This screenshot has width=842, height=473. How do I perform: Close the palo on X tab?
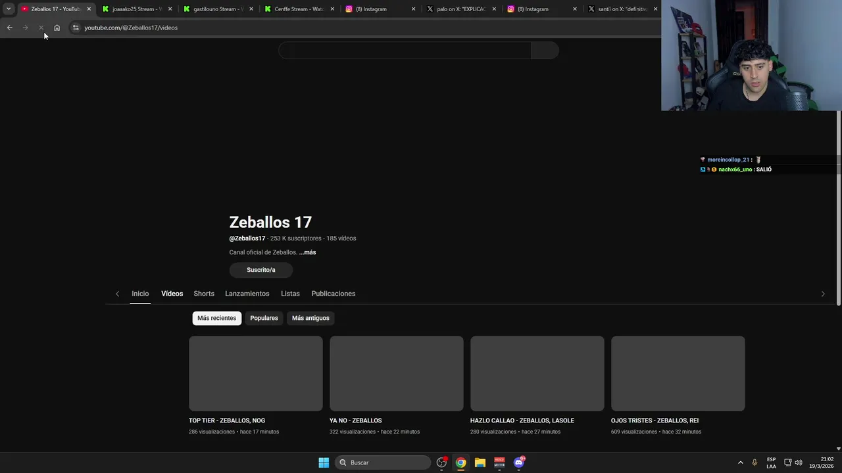tap(494, 9)
